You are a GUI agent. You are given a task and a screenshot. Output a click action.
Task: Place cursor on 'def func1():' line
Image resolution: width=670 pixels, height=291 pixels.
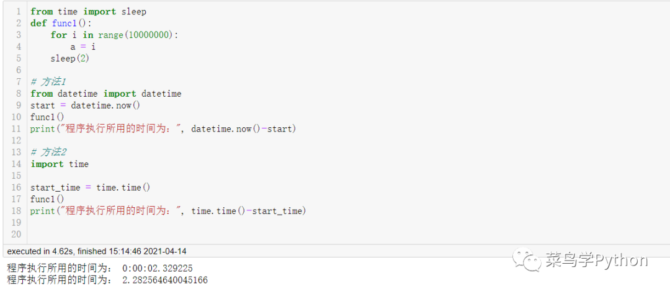(x=61, y=23)
